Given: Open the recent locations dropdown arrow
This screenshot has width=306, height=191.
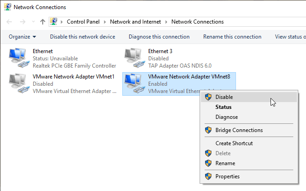Looking at the screenshot, I should pyautogui.click(x=33, y=22).
